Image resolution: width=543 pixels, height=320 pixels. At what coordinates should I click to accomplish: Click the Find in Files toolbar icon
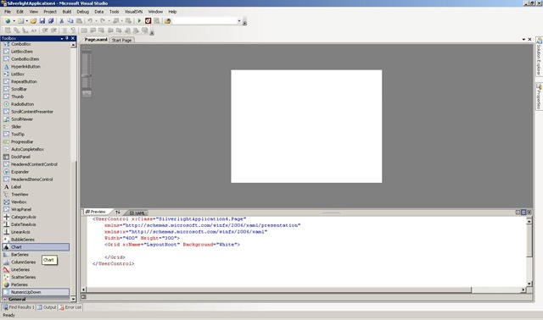[168, 21]
